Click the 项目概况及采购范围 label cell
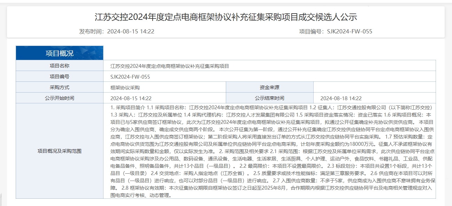This screenshot has height=206, width=452. tap(60, 151)
